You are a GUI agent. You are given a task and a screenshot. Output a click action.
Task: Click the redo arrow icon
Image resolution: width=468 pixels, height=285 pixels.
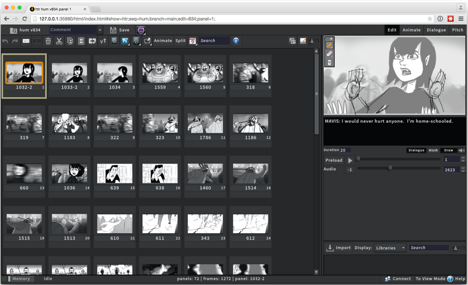15,41
